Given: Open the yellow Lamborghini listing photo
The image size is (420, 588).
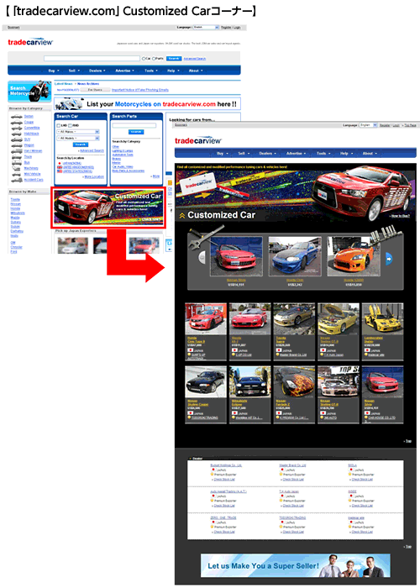Looking at the screenshot, I should [382, 319].
